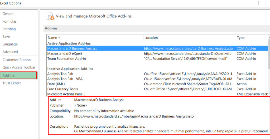Select the Microsoft Actions Pane 3 entry
The width and height of the screenshot is (270, 139).
pos(66,94)
